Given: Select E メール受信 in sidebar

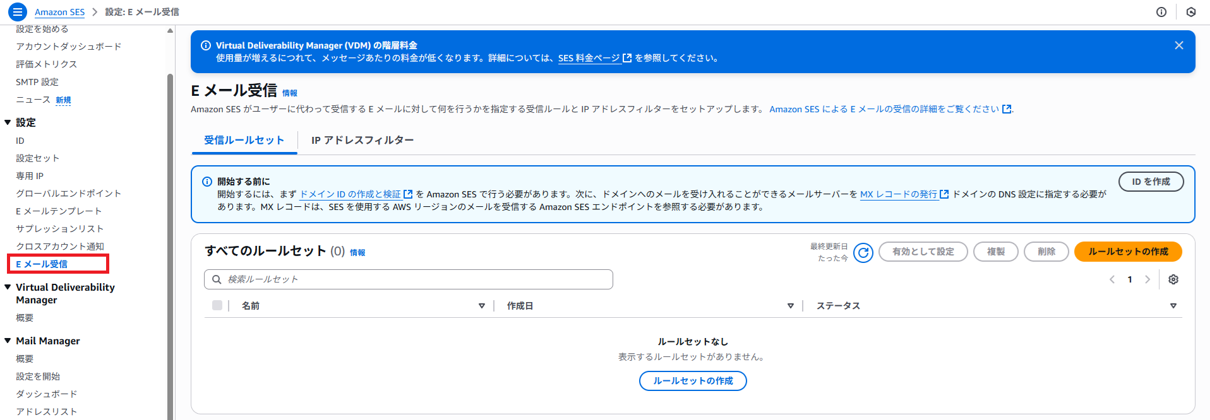Looking at the screenshot, I should [42, 264].
